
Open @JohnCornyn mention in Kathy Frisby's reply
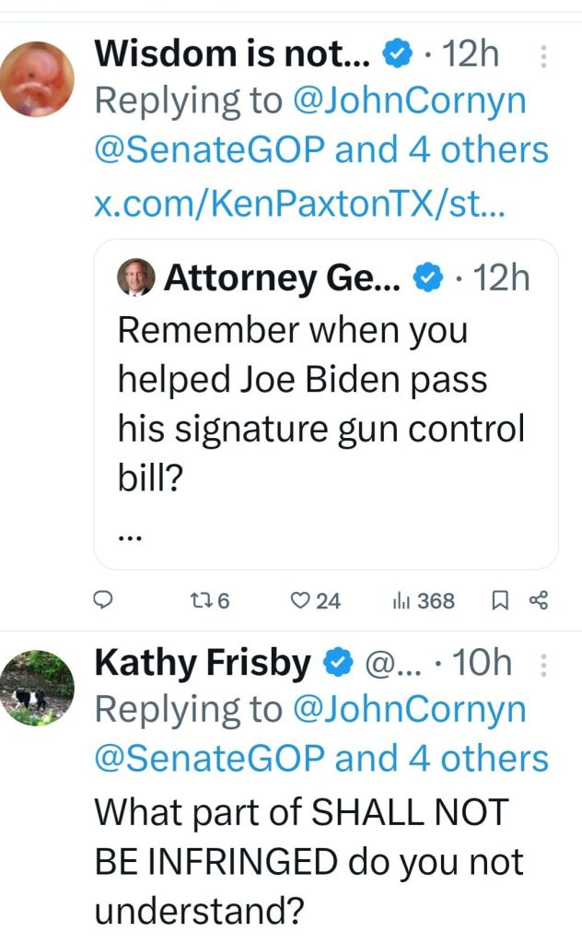tap(409, 709)
